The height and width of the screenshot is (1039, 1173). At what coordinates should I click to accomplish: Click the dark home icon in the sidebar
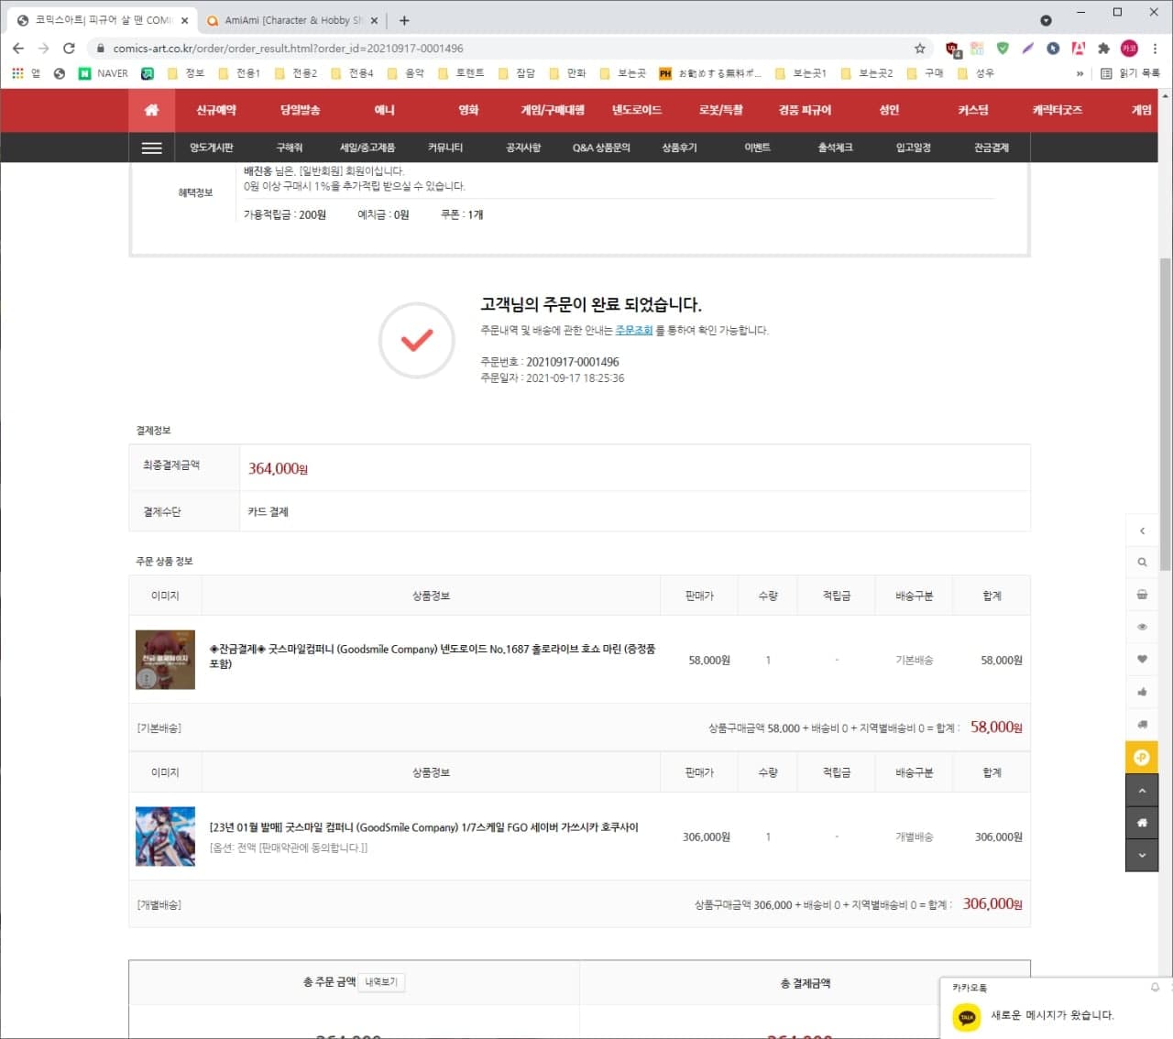1142,823
